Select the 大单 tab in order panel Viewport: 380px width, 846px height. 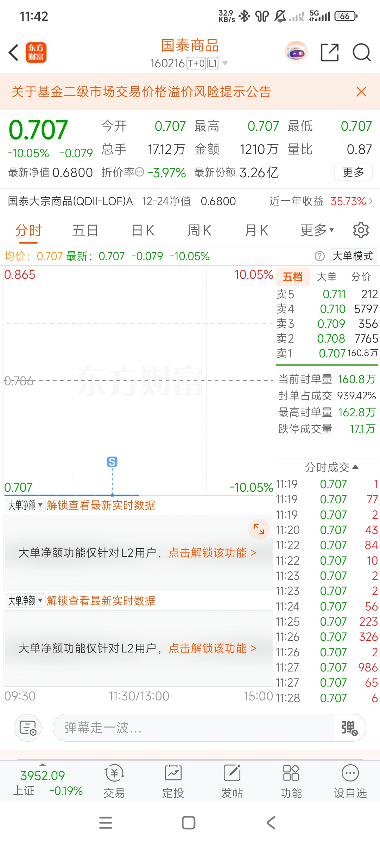pos(327,277)
